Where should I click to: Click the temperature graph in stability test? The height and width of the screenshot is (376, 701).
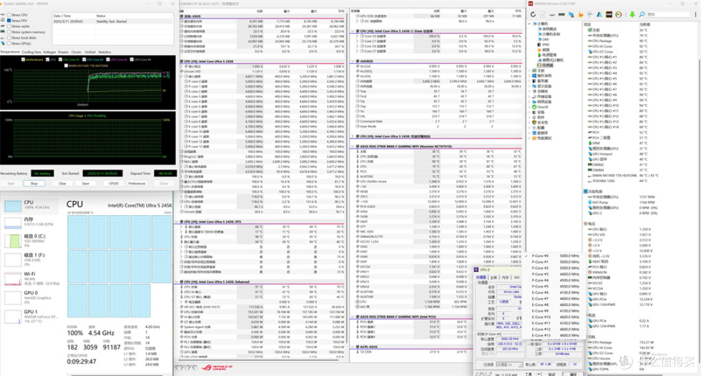pyautogui.click(x=88, y=87)
